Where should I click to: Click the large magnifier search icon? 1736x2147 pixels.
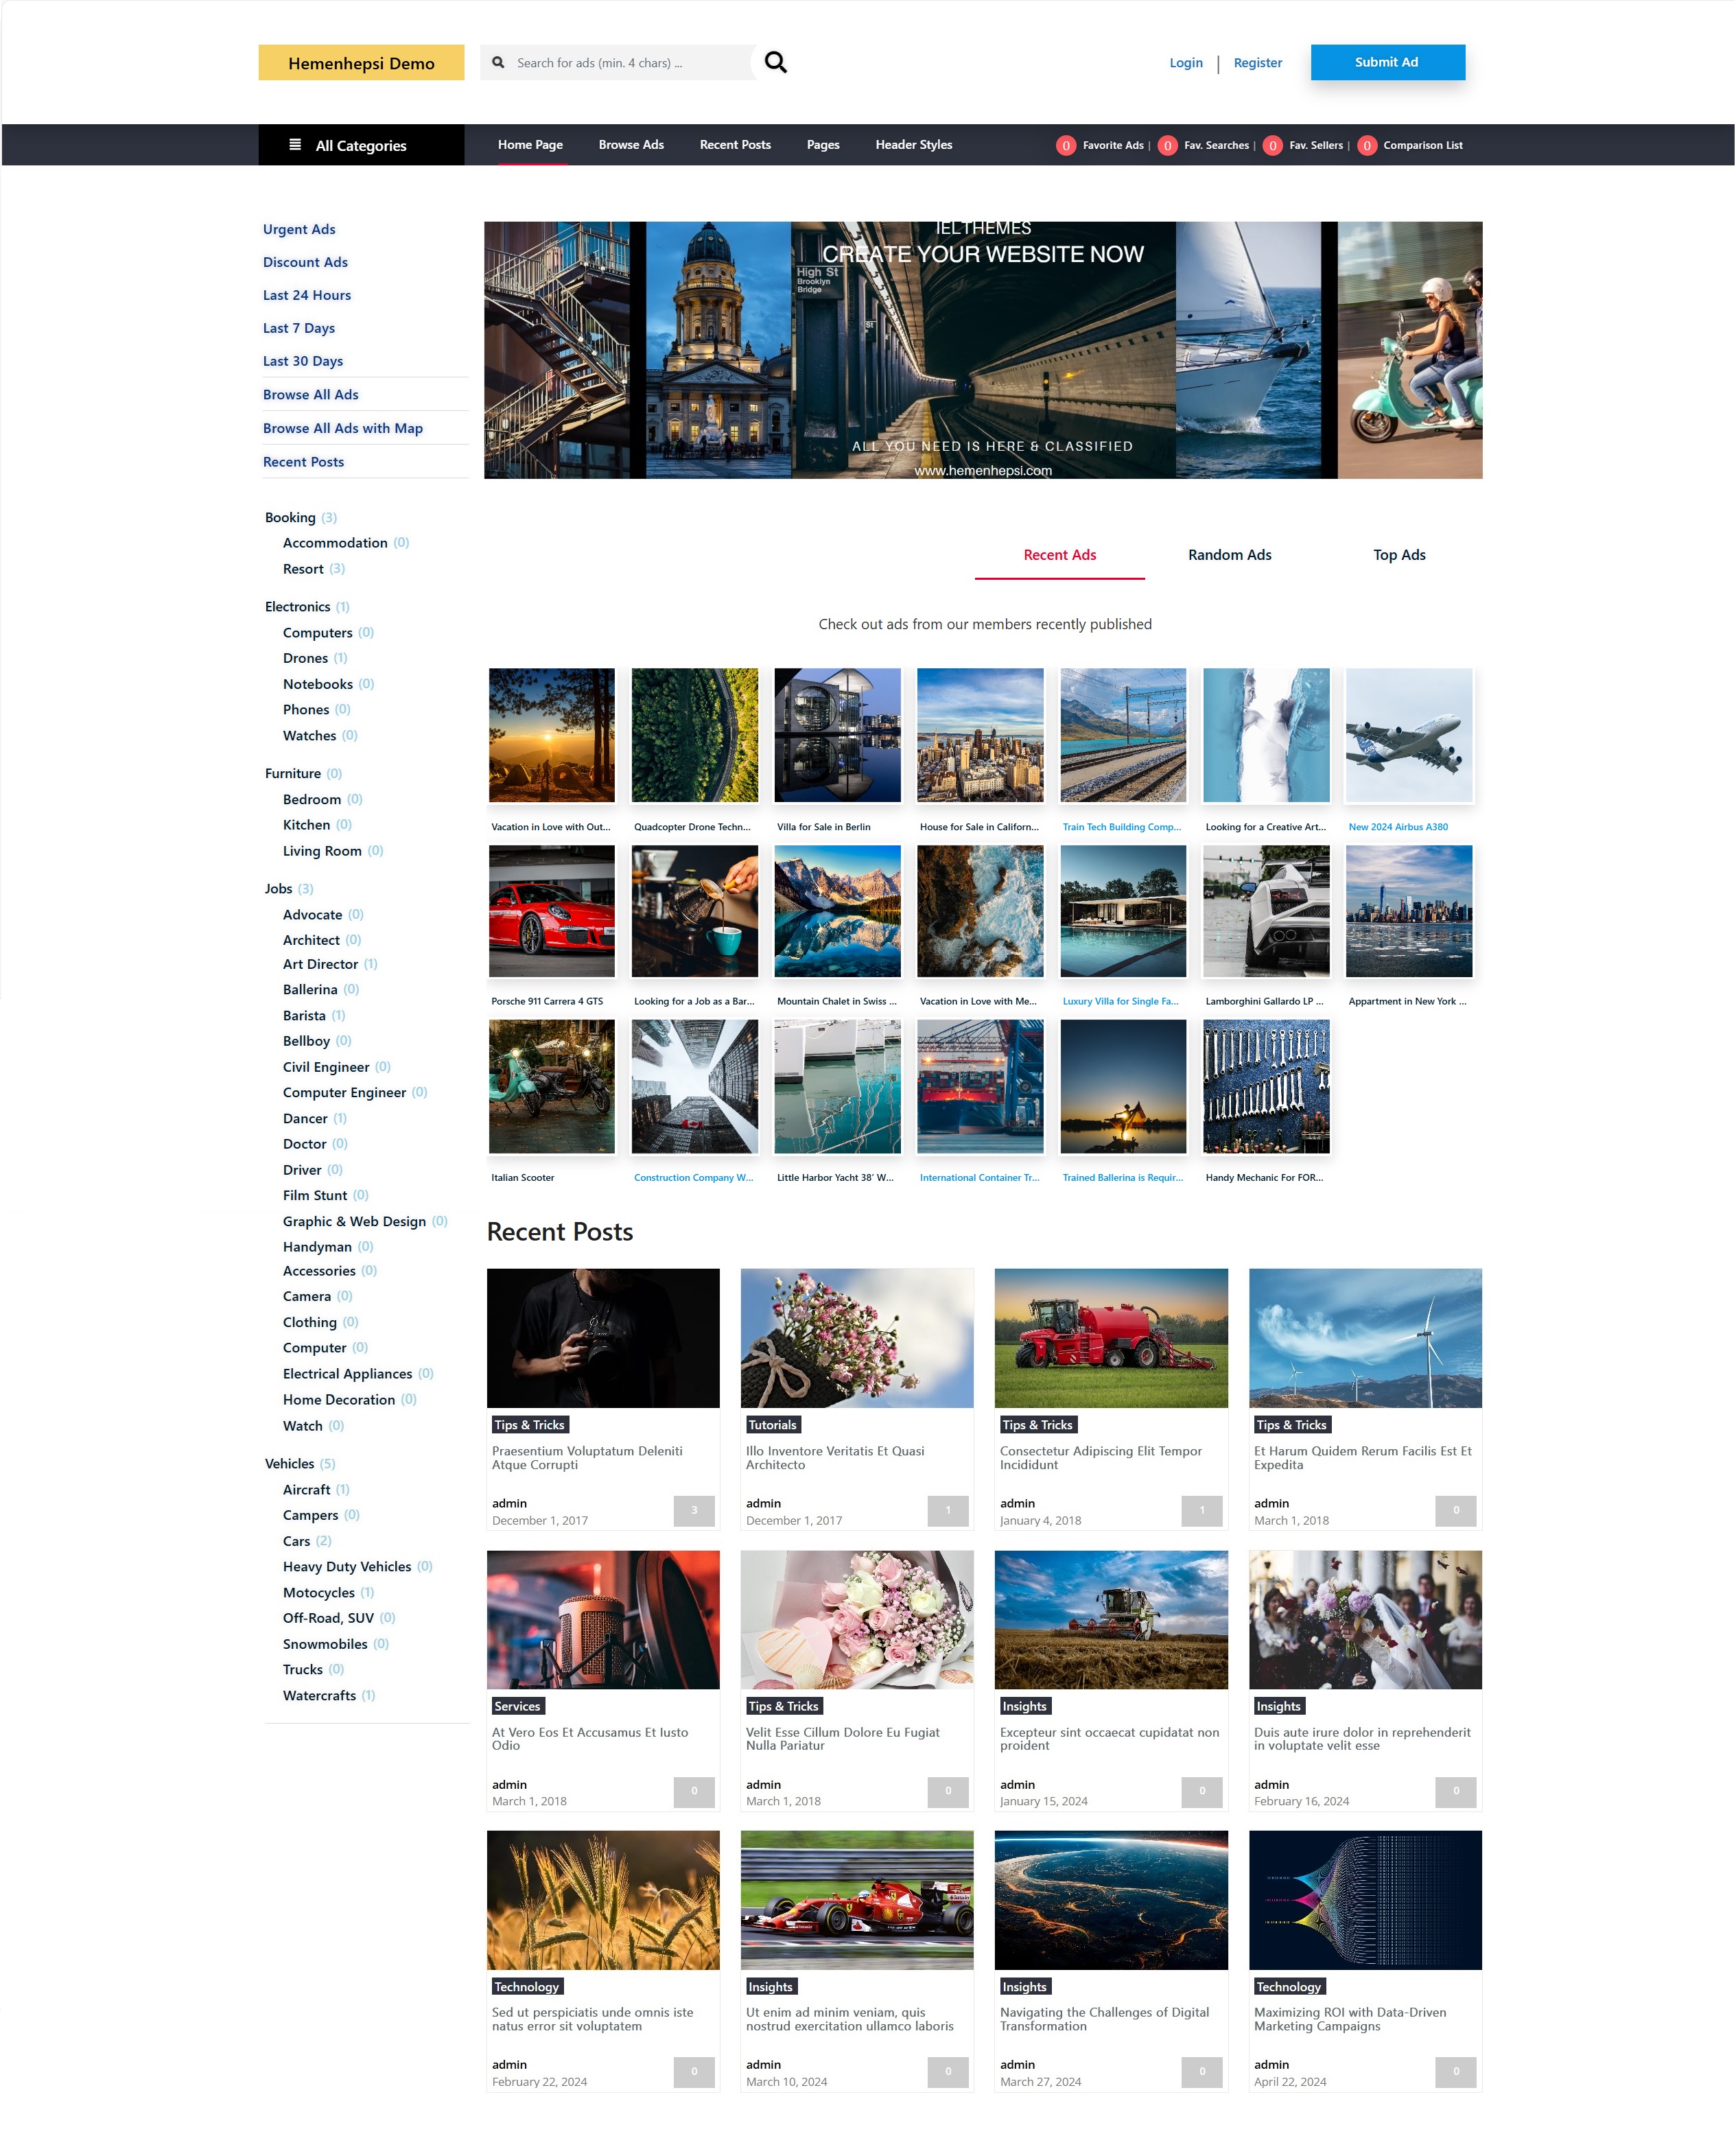pos(775,62)
